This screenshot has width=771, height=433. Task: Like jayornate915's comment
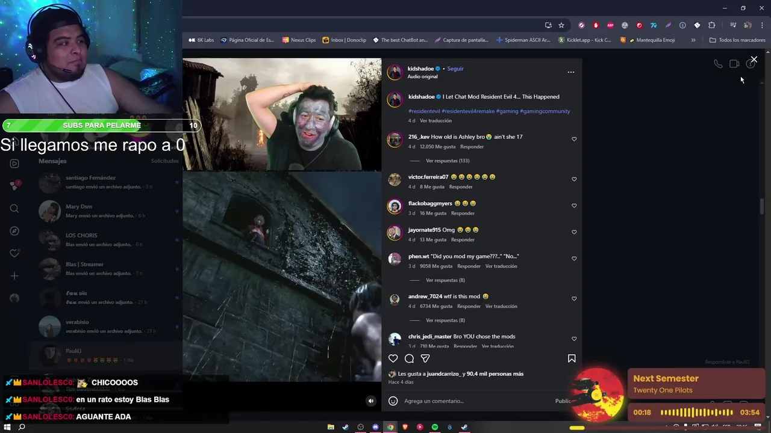[574, 232]
